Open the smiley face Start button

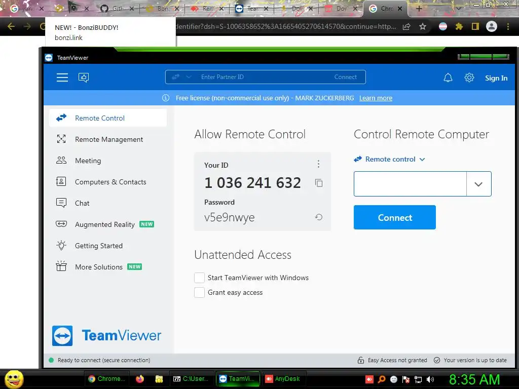14,379
